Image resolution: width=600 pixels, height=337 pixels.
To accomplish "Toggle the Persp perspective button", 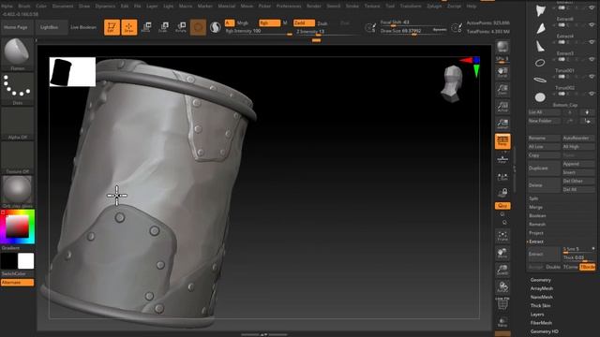I will pos(502,141).
